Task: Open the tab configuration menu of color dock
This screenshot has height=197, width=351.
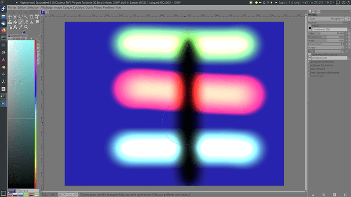Action: 39,36
